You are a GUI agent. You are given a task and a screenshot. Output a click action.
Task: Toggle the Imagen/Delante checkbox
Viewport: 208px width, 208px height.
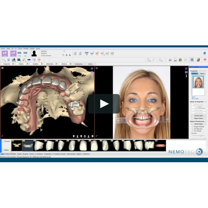(192, 127)
